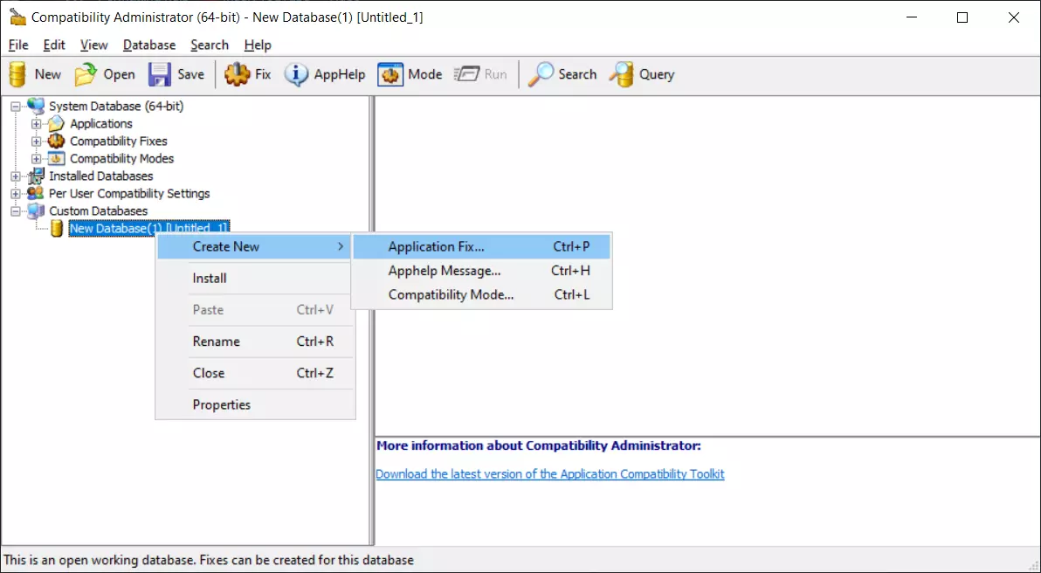1041x573 pixels.
Task: Select the AppHelp info icon
Action: pos(297,74)
